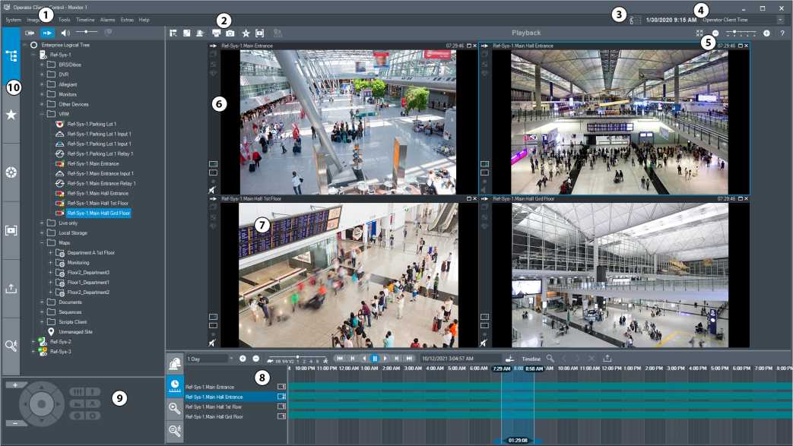Toggle playback mode button
The height and width of the screenshot is (446, 793).
tap(48, 33)
